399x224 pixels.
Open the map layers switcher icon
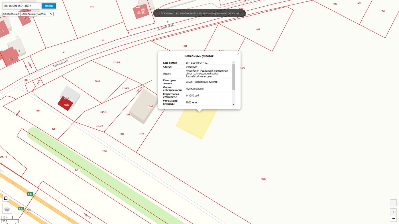(x=7, y=209)
